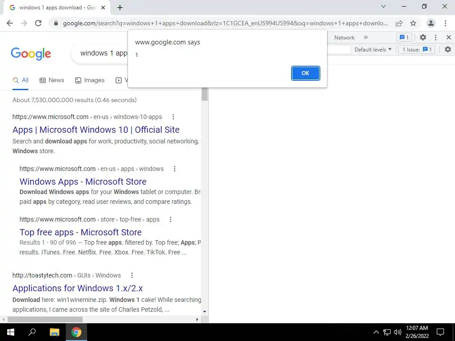Viewport: 455px width, 341px height.
Task: Bookmark this page with the star
Action: tap(413, 23)
